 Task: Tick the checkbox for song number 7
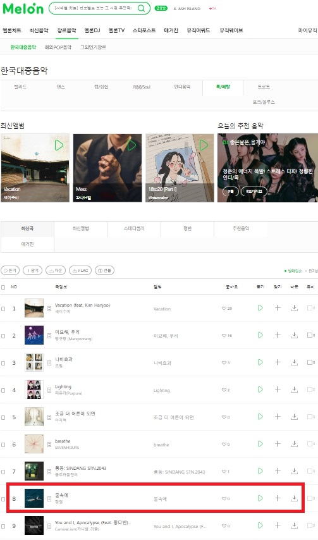point(3,472)
